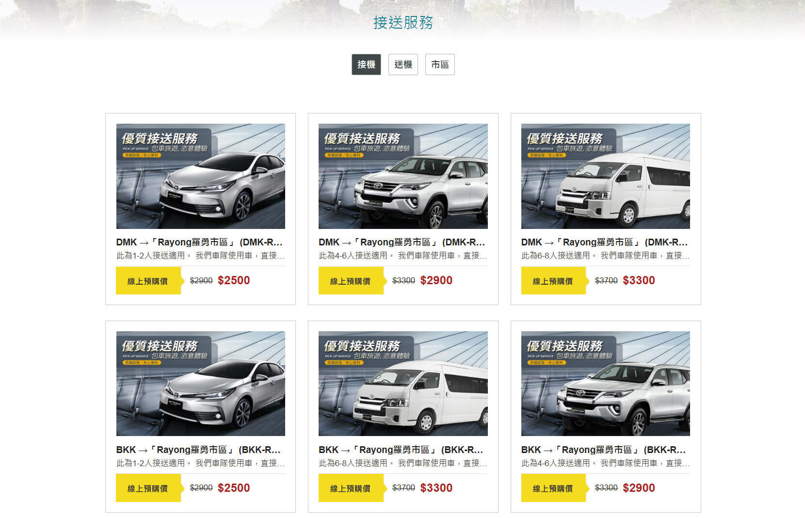
Task: Open the DMK sedan car image
Action: pos(201,176)
